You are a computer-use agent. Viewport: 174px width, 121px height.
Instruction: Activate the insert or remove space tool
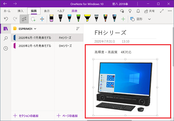[42, 19]
